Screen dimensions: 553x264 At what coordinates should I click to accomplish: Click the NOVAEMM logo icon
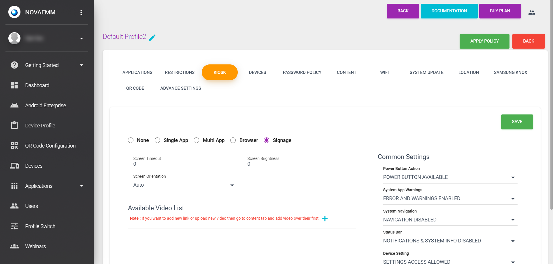pyautogui.click(x=14, y=12)
